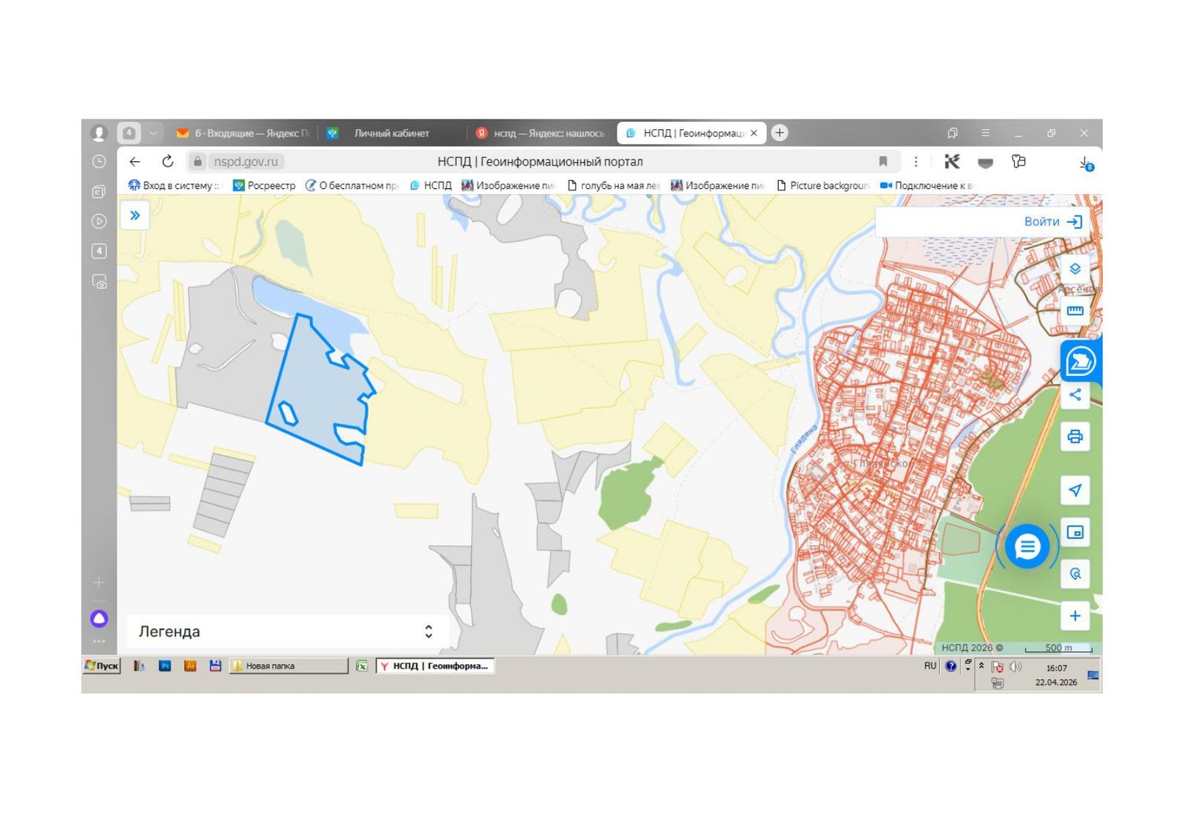Expand the left panel with double chevron
1180x834 pixels.
[135, 216]
